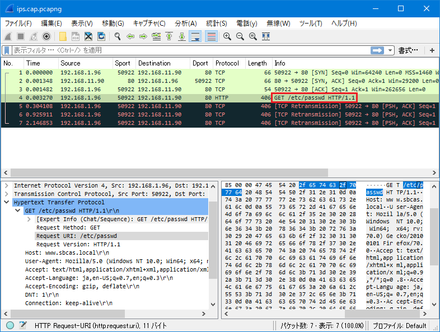The image size is (440, 332).
Task: Zoom out on packet text
Action: click(x=240, y=36)
